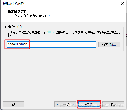The image size is (127, 110).
Task: Click the title bar's empty space left of X
Action: pyautogui.click(x=72, y=4)
